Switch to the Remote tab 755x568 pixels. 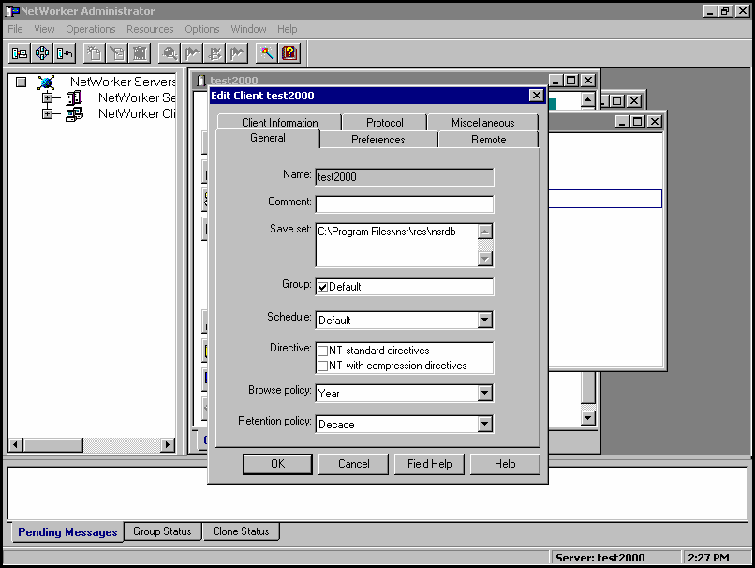[x=489, y=140]
